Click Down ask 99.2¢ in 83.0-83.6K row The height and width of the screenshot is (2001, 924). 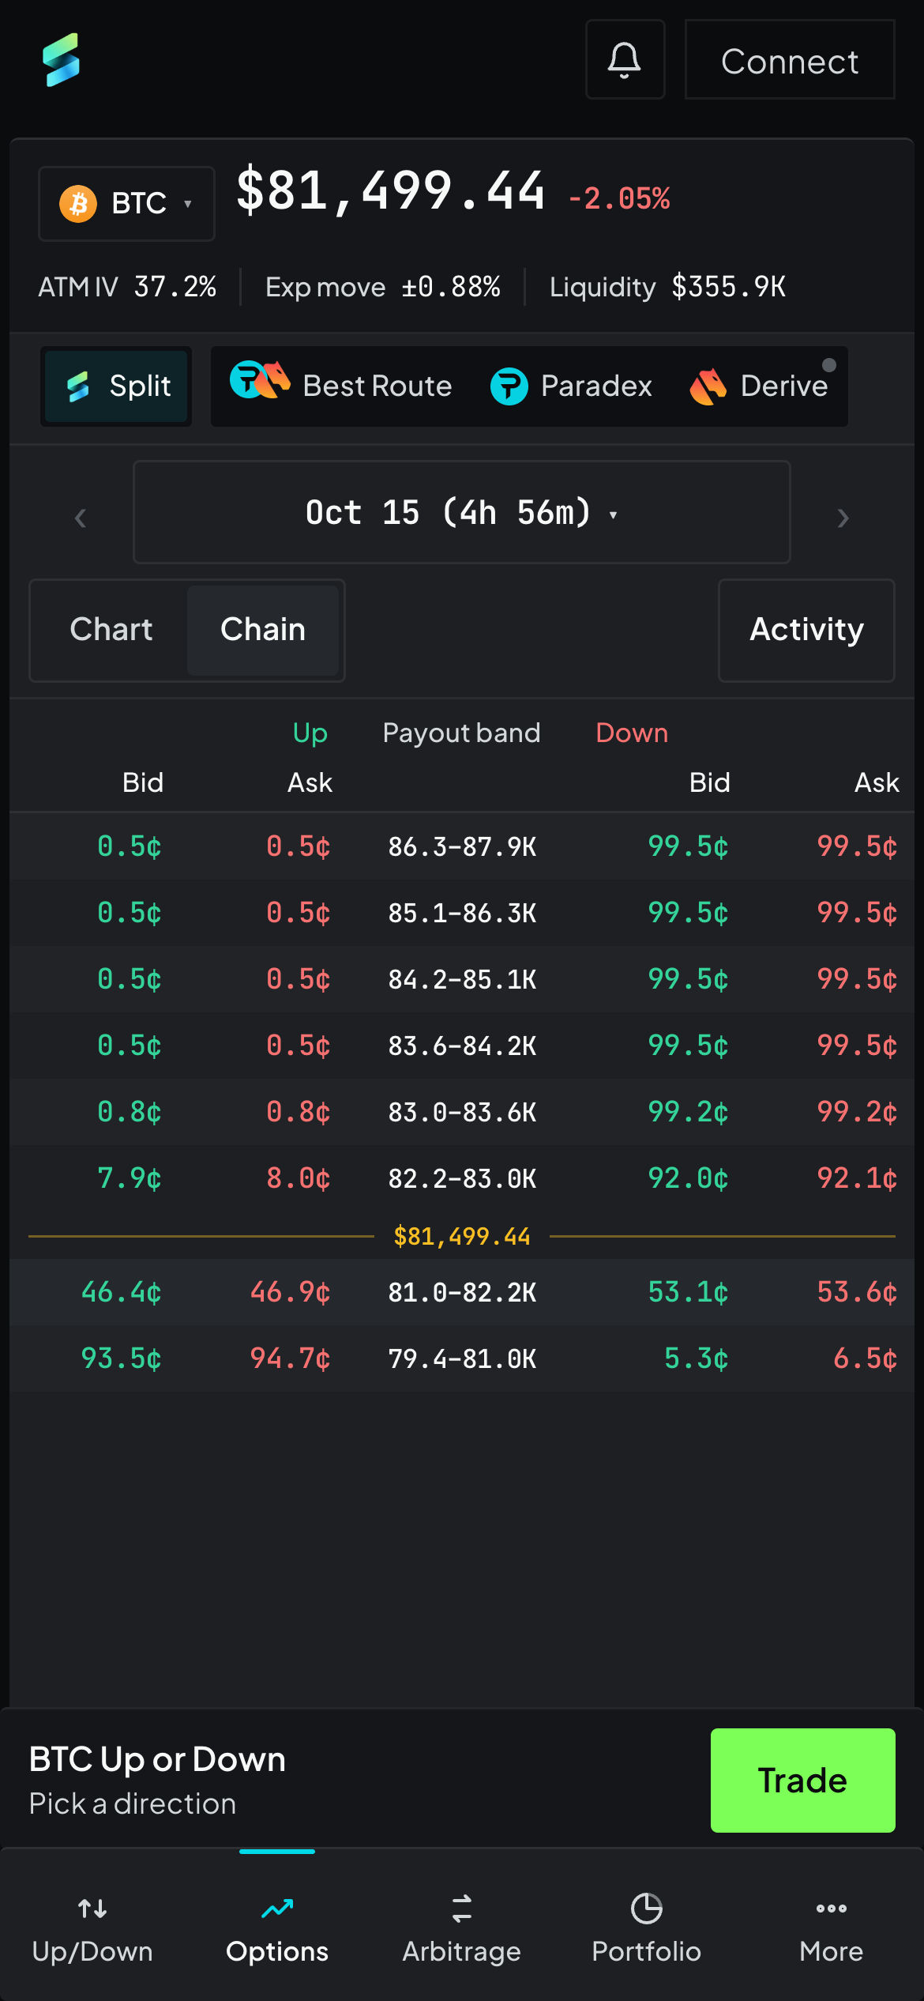857,1112
